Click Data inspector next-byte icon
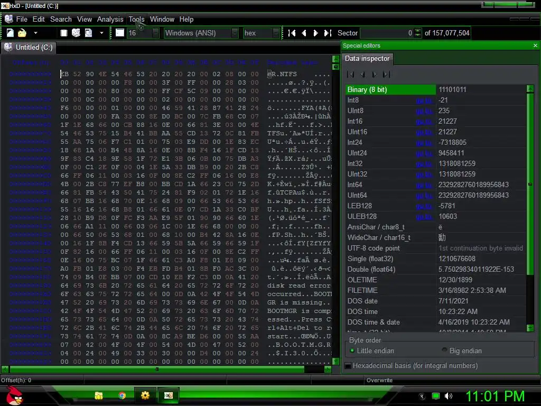This screenshot has width=541, height=406. tap(375, 74)
